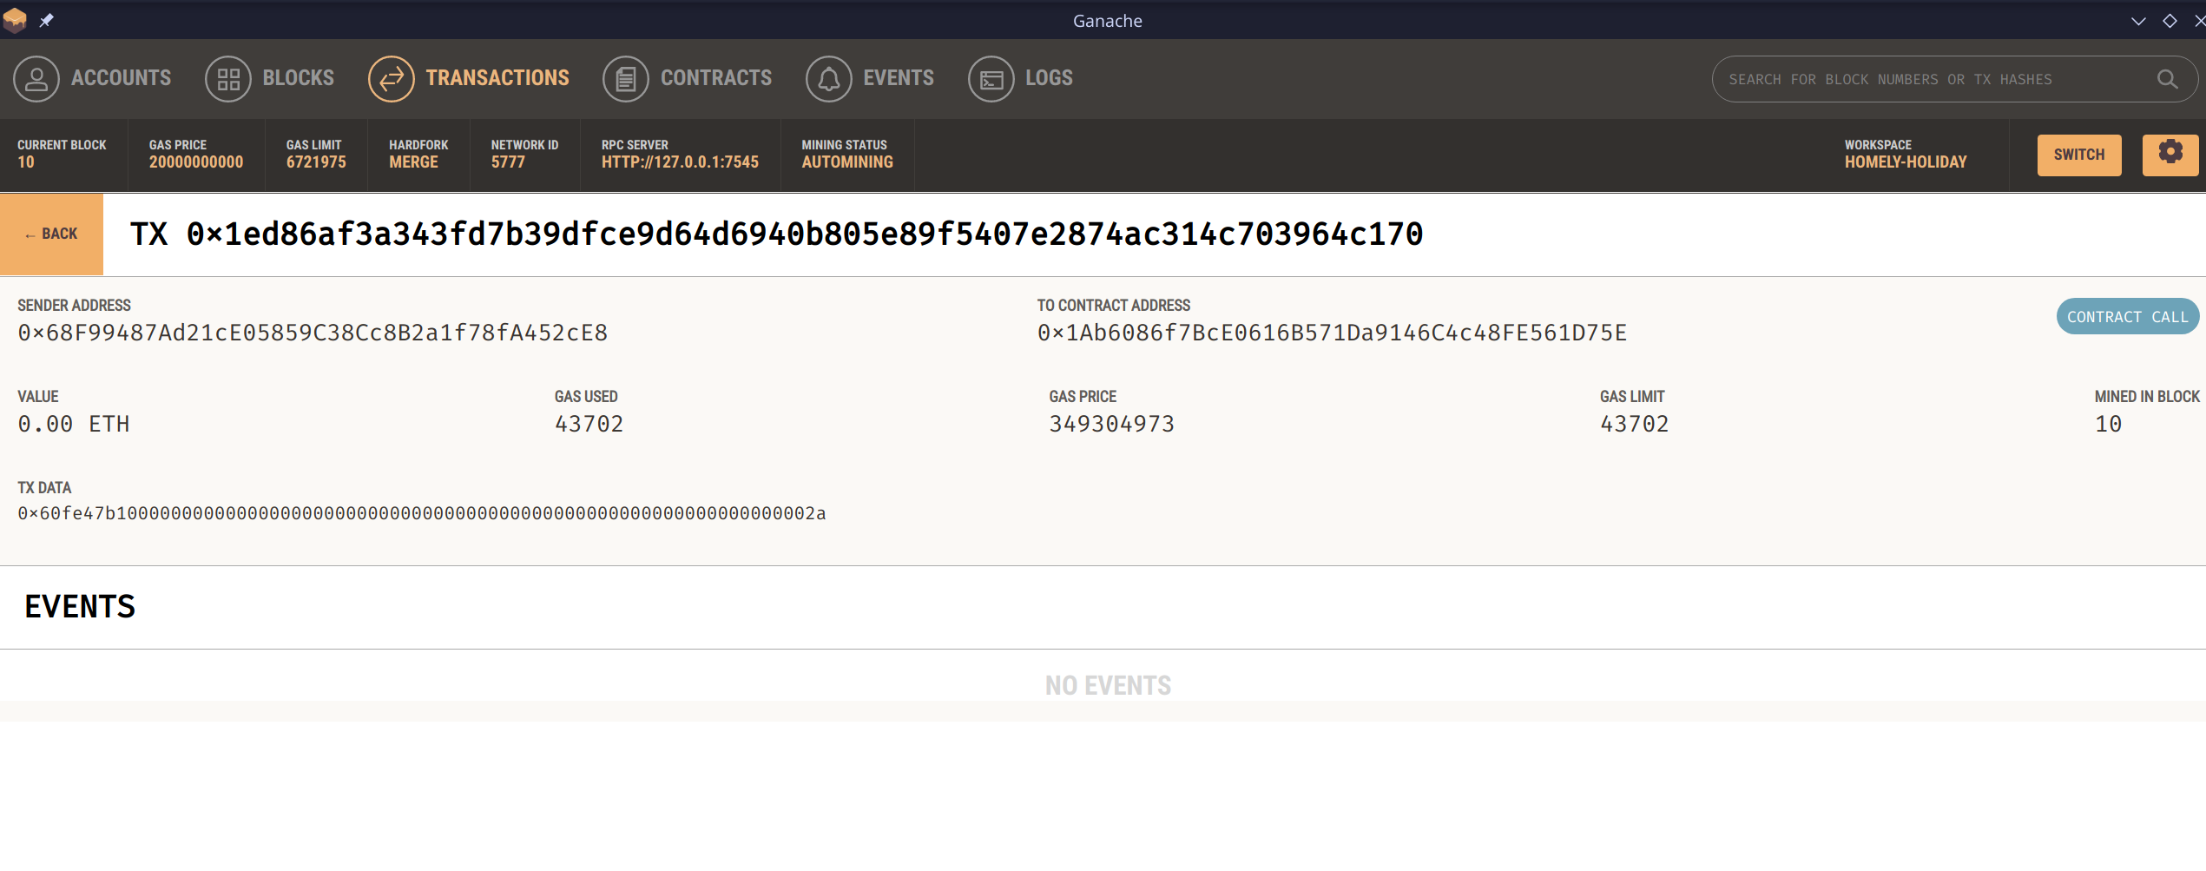
Task: Click the Accounts person icon
Action: pyautogui.click(x=36, y=79)
